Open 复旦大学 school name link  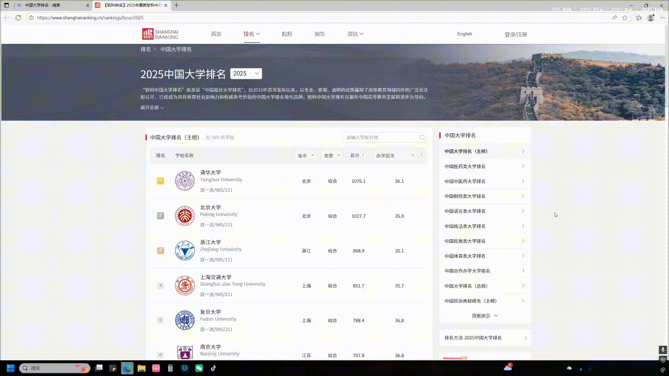[x=211, y=312]
